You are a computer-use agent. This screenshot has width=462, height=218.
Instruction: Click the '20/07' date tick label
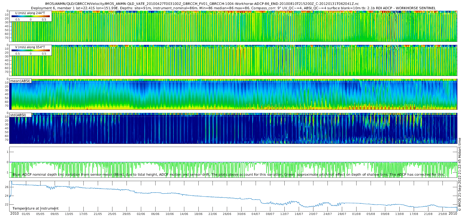pyautogui.click(x=313, y=214)
